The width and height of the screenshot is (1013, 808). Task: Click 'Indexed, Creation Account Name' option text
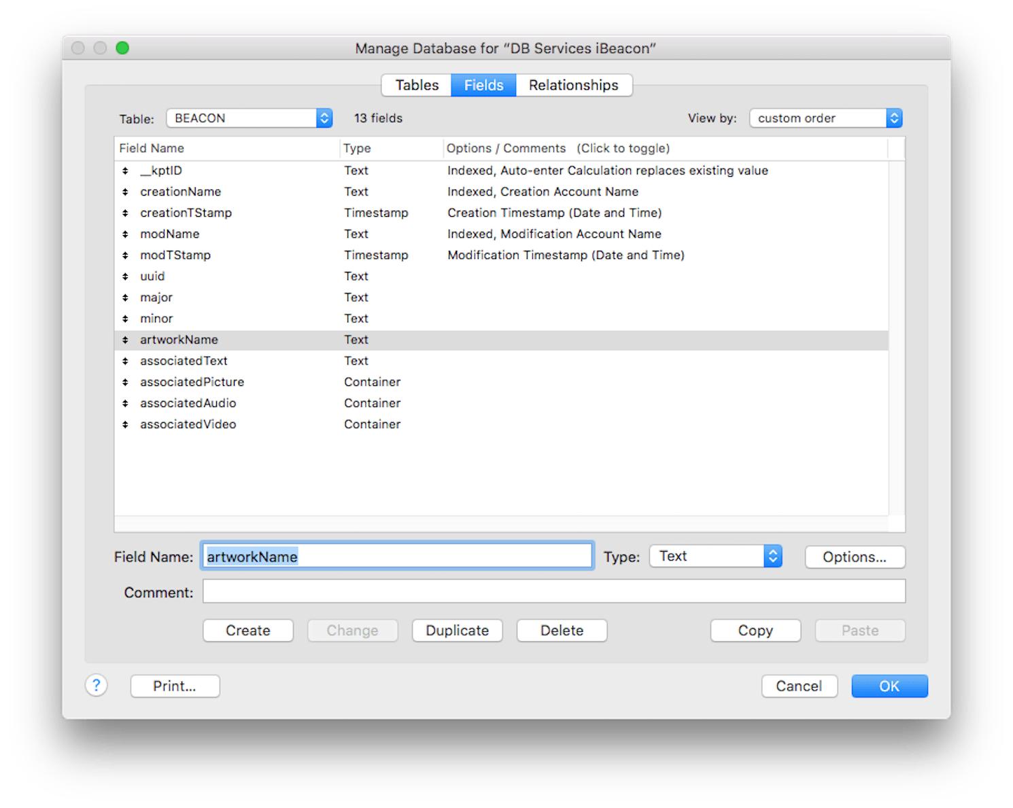[x=543, y=192]
